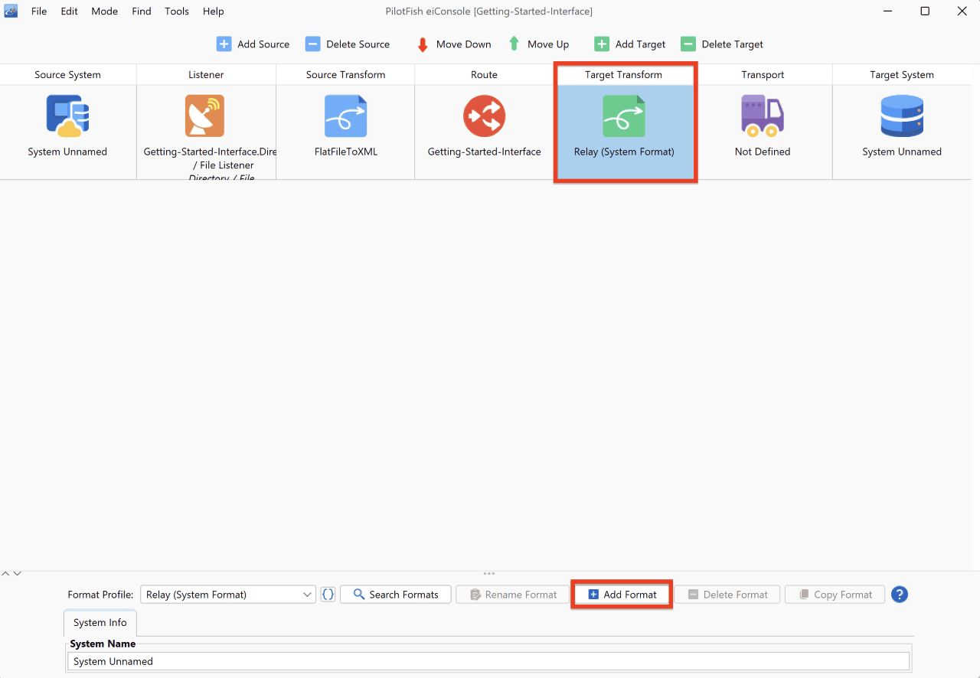Click the curly braces icon beside Format Profile
The image size is (980, 678).
click(328, 595)
